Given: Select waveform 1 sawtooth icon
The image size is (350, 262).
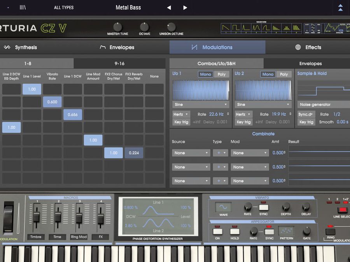Looking at the screenshot, I should [226, 28].
